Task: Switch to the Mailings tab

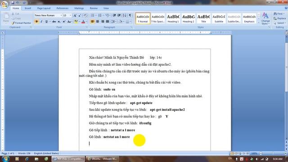Action: pyautogui.click(x=79, y=8)
